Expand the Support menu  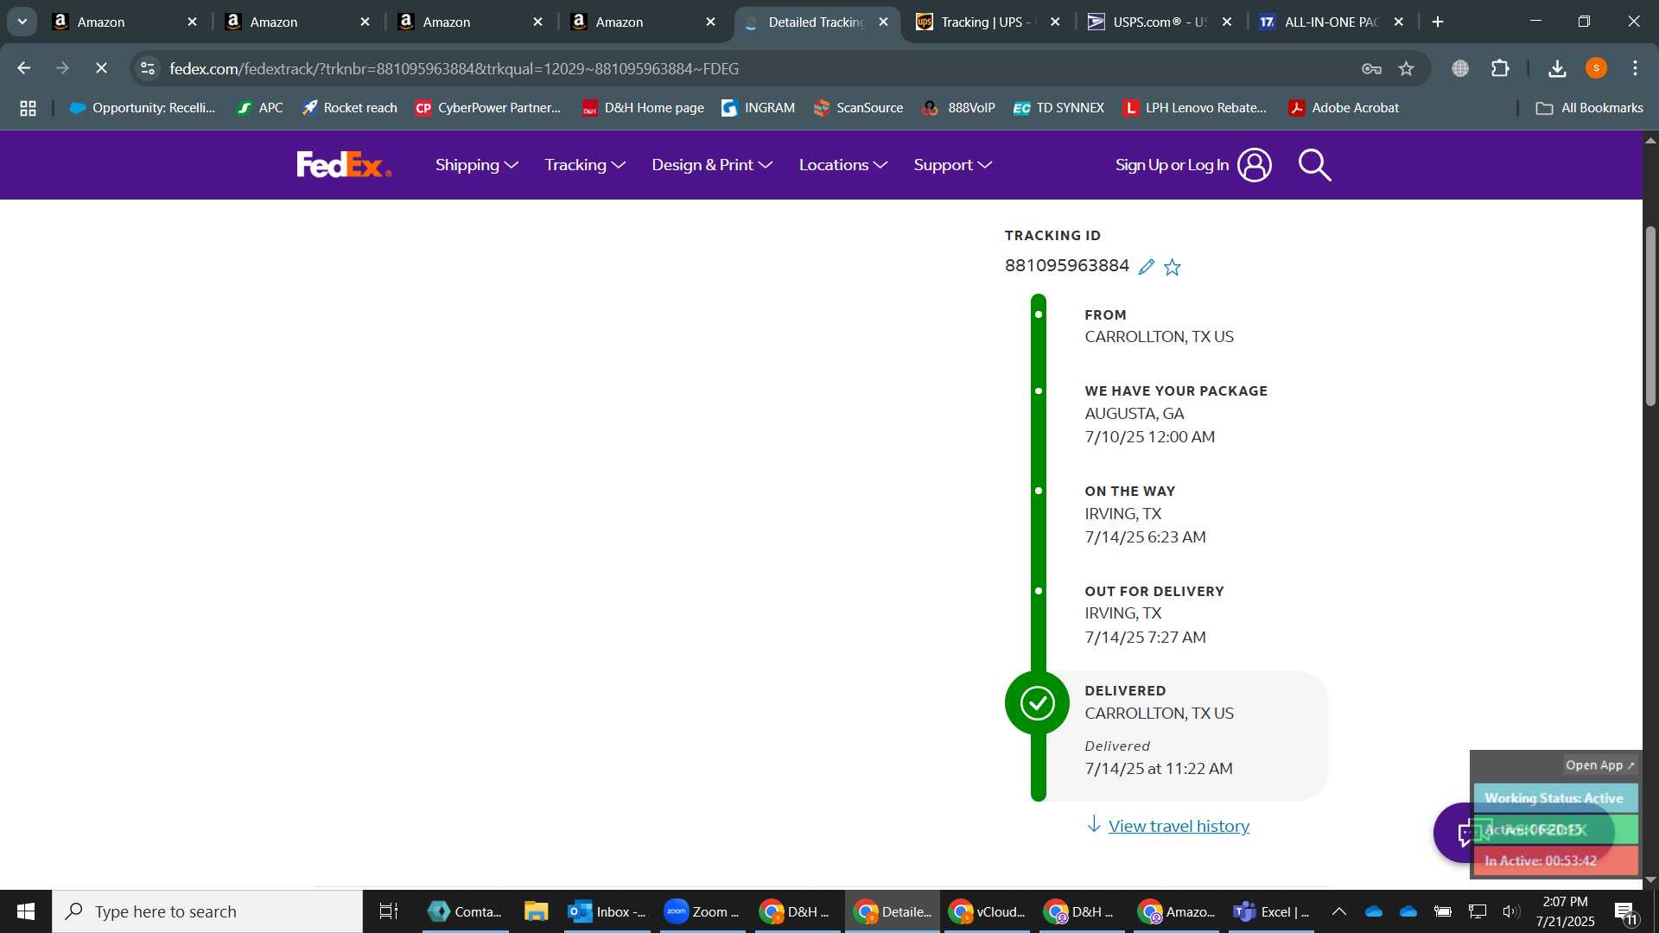point(952,165)
